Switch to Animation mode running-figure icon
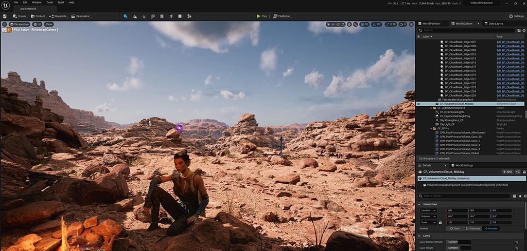527x251 pixels. point(171,16)
